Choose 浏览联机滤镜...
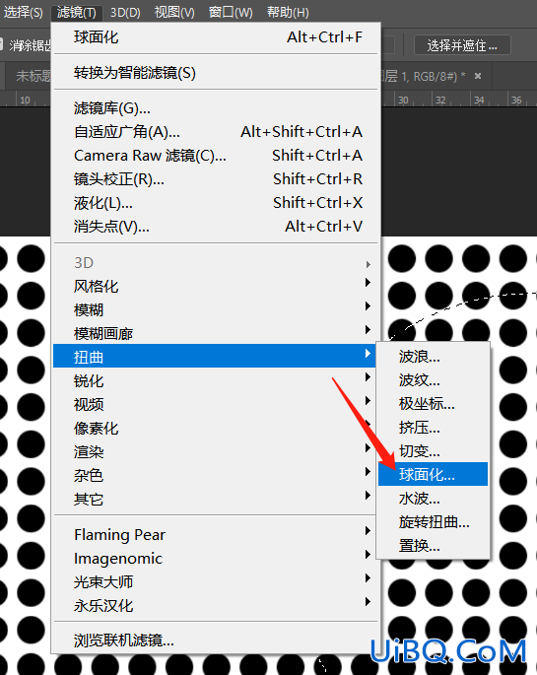537x675 pixels. [x=215, y=641]
